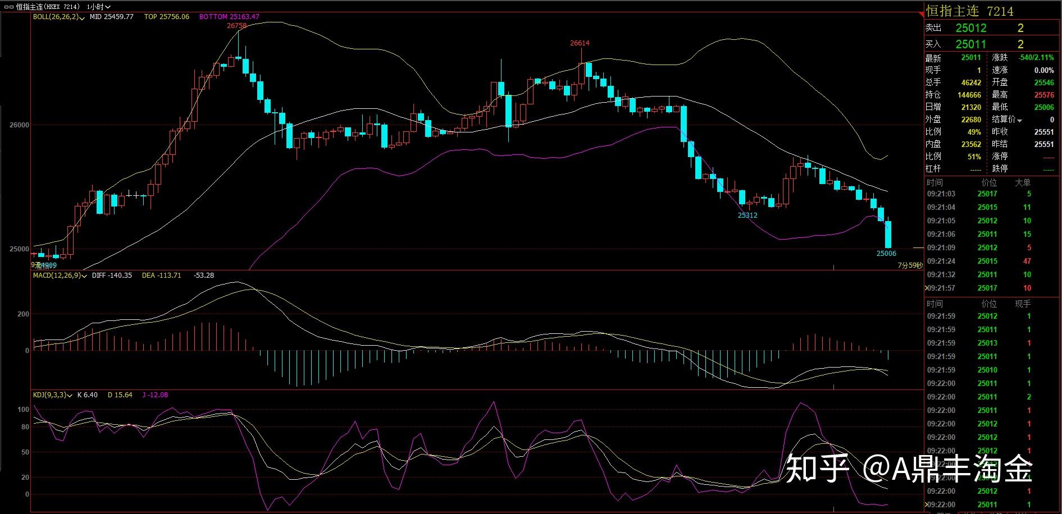Click the 开盘 value 25546
The height and width of the screenshot is (514, 1062).
click(x=1044, y=82)
